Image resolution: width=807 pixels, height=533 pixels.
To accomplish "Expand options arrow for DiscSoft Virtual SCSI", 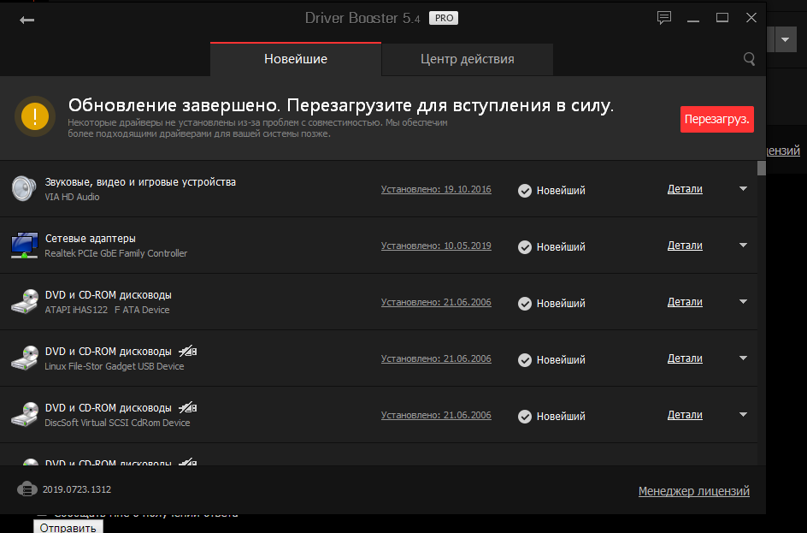I will (x=743, y=415).
